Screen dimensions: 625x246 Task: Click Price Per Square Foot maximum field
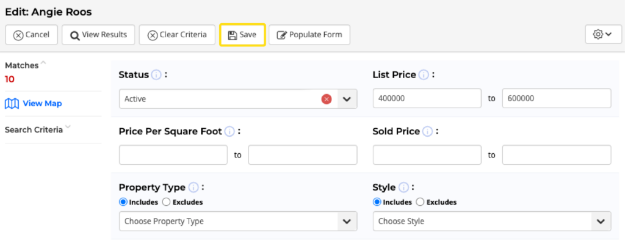[303, 154]
